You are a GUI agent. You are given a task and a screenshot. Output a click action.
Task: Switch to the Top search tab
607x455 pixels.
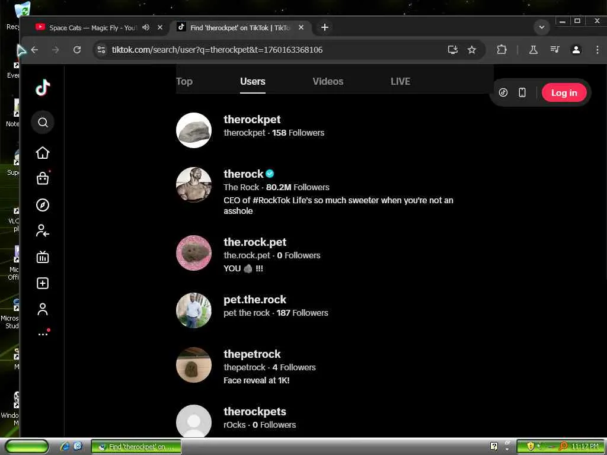pyautogui.click(x=184, y=82)
